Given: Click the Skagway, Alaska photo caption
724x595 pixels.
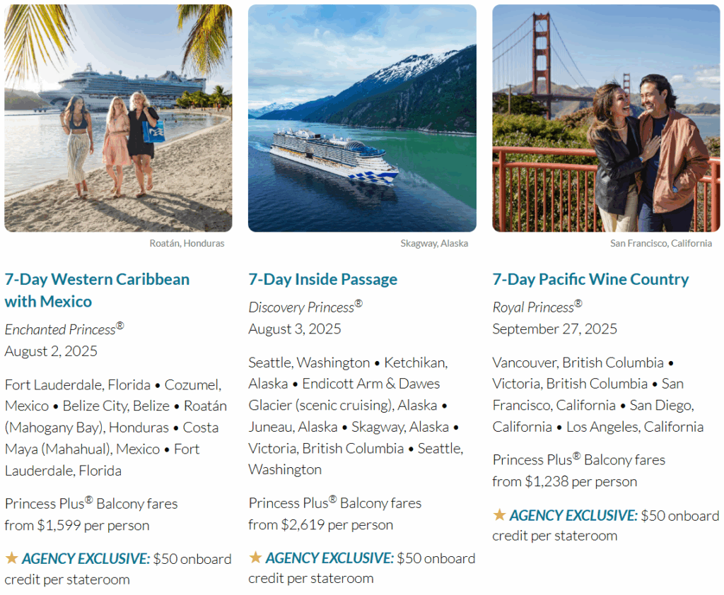Looking at the screenshot, I should point(434,243).
